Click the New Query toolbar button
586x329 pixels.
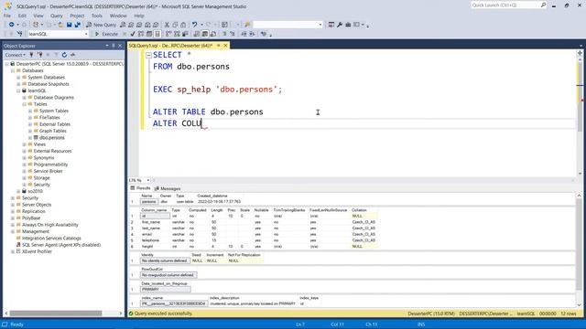pos(102,25)
